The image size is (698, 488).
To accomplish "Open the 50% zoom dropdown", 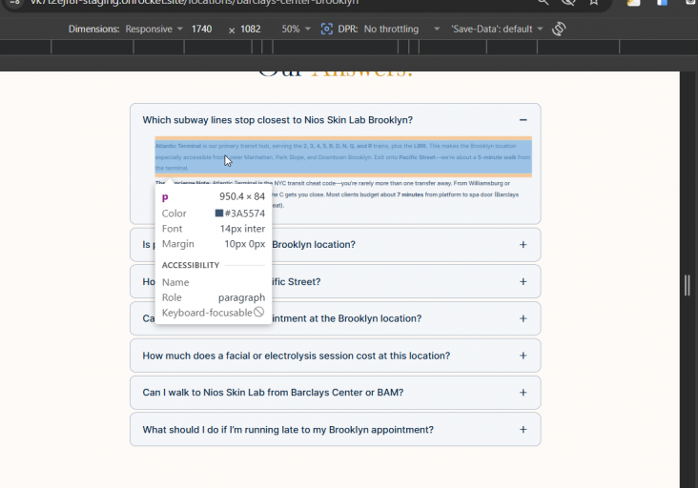I will (296, 29).
